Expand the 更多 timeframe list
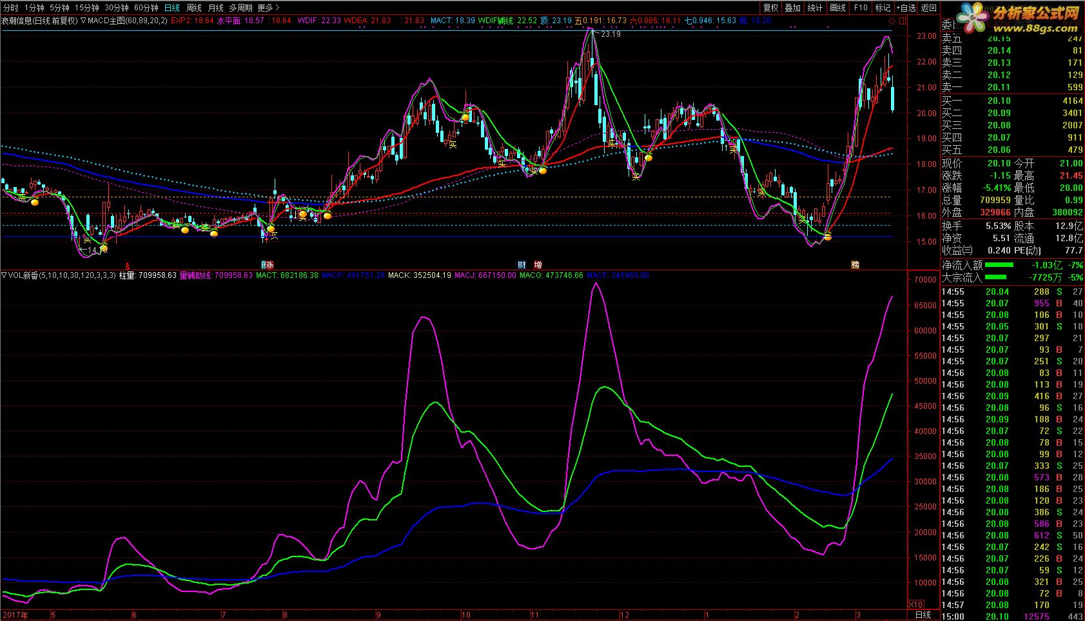 [x=268, y=8]
